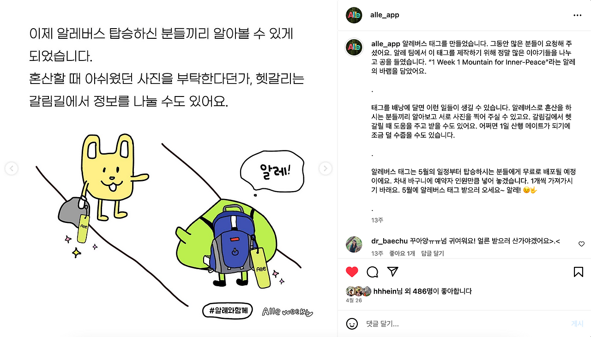Open the three-dot more options menu

(x=577, y=15)
